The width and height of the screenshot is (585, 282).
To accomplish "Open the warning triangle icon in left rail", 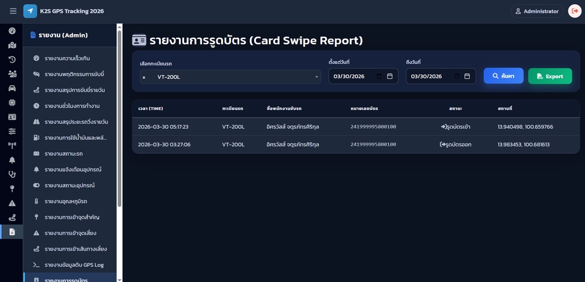I will click(12, 203).
